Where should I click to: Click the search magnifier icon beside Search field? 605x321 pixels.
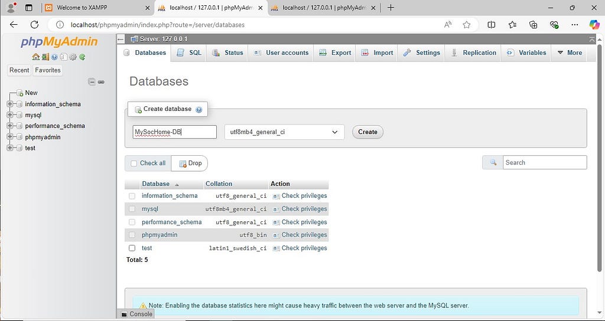click(x=493, y=162)
